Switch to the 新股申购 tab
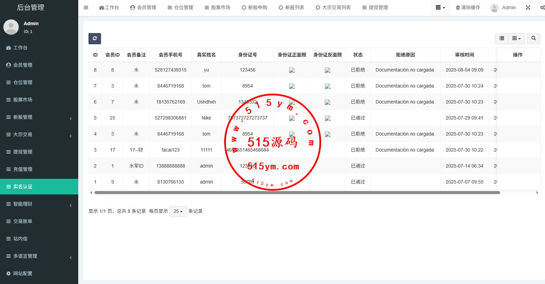This screenshot has width=545, height=284. point(254,7)
